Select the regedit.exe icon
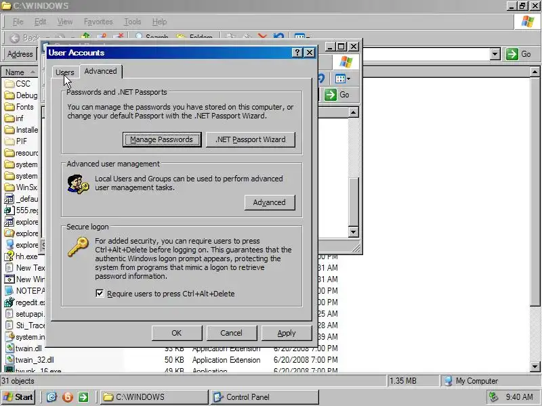This screenshot has height=406, width=542. [9, 302]
